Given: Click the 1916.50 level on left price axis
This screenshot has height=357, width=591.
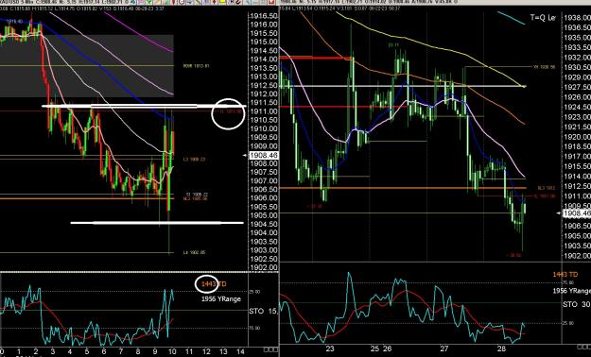Looking at the screenshot, I should 264,16.
